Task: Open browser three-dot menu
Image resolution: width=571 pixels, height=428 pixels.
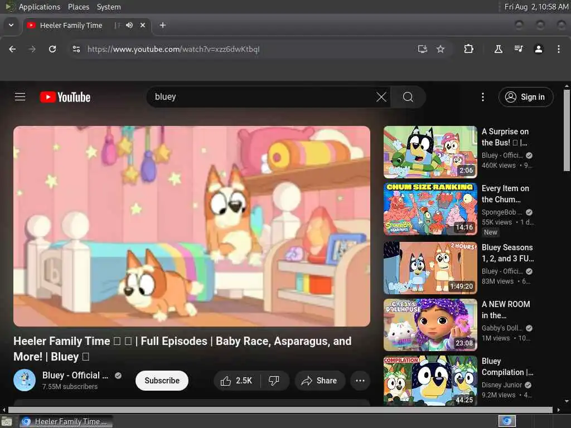Action: [x=558, y=49]
